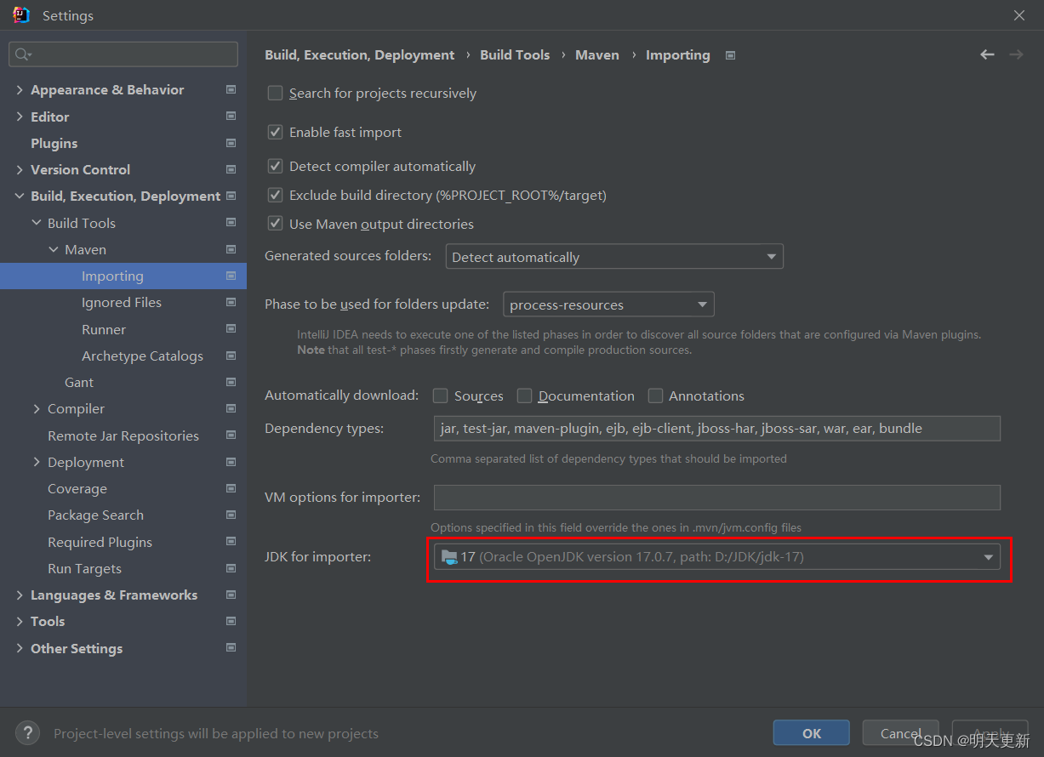Expand the Tools section
1044x757 pixels.
[x=20, y=621]
